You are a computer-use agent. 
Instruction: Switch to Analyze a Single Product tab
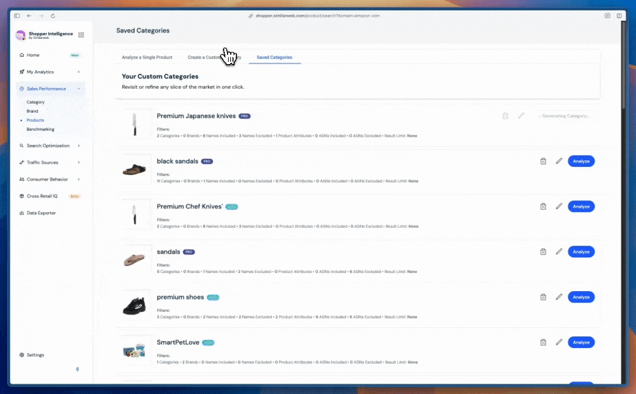[x=147, y=57]
